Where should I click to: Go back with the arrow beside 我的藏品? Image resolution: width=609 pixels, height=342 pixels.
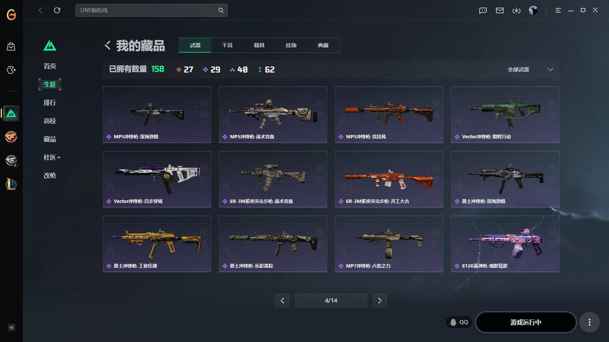108,46
